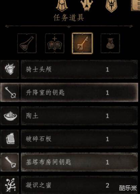This screenshot has height=194, width=140.
Task: Click the 升降室的钥匙 key icon
Action: tap(10, 92)
